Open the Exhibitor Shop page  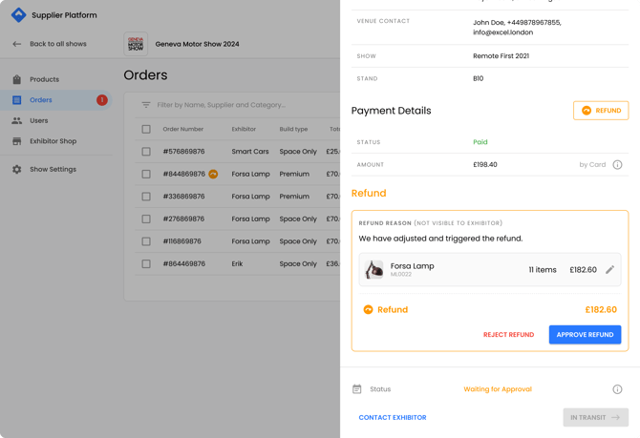click(53, 141)
